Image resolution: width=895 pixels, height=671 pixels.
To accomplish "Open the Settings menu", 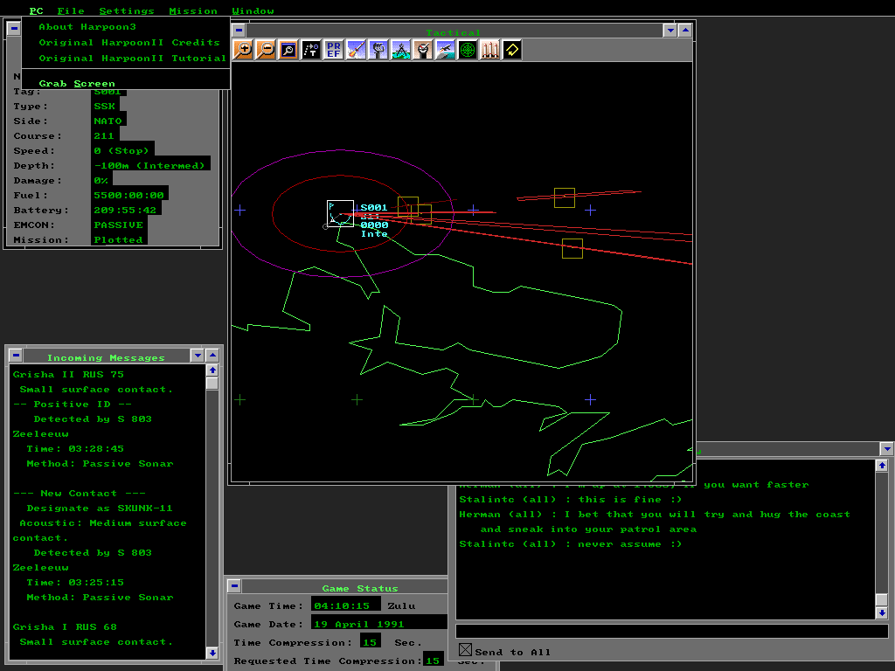I will pyautogui.click(x=126, y=11).
